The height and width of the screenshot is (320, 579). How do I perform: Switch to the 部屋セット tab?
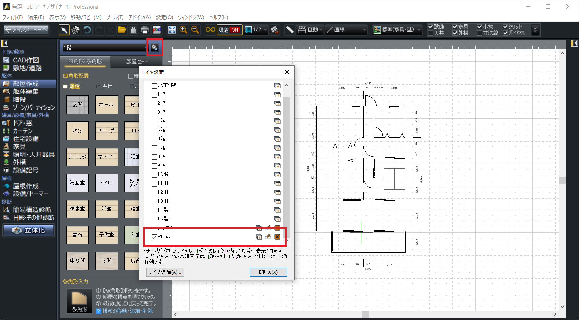[137, 61]
